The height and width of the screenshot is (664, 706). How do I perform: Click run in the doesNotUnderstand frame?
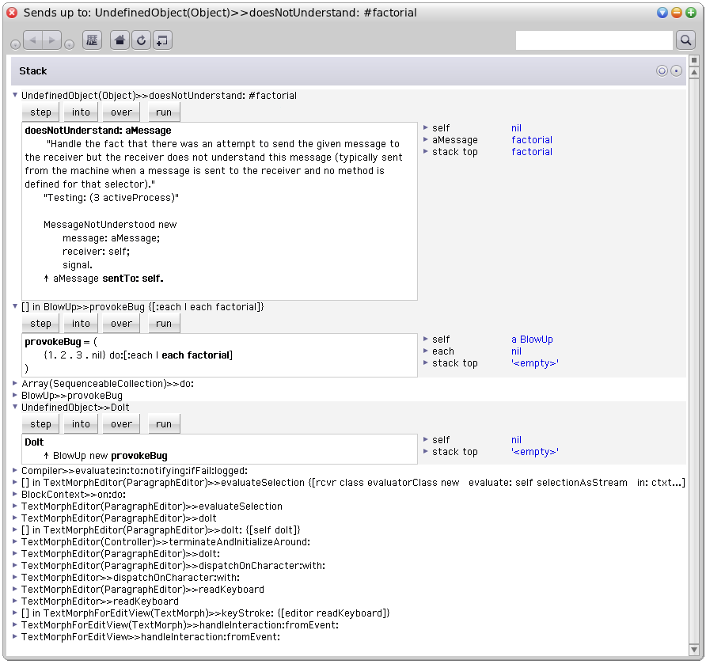click(164, 112)
